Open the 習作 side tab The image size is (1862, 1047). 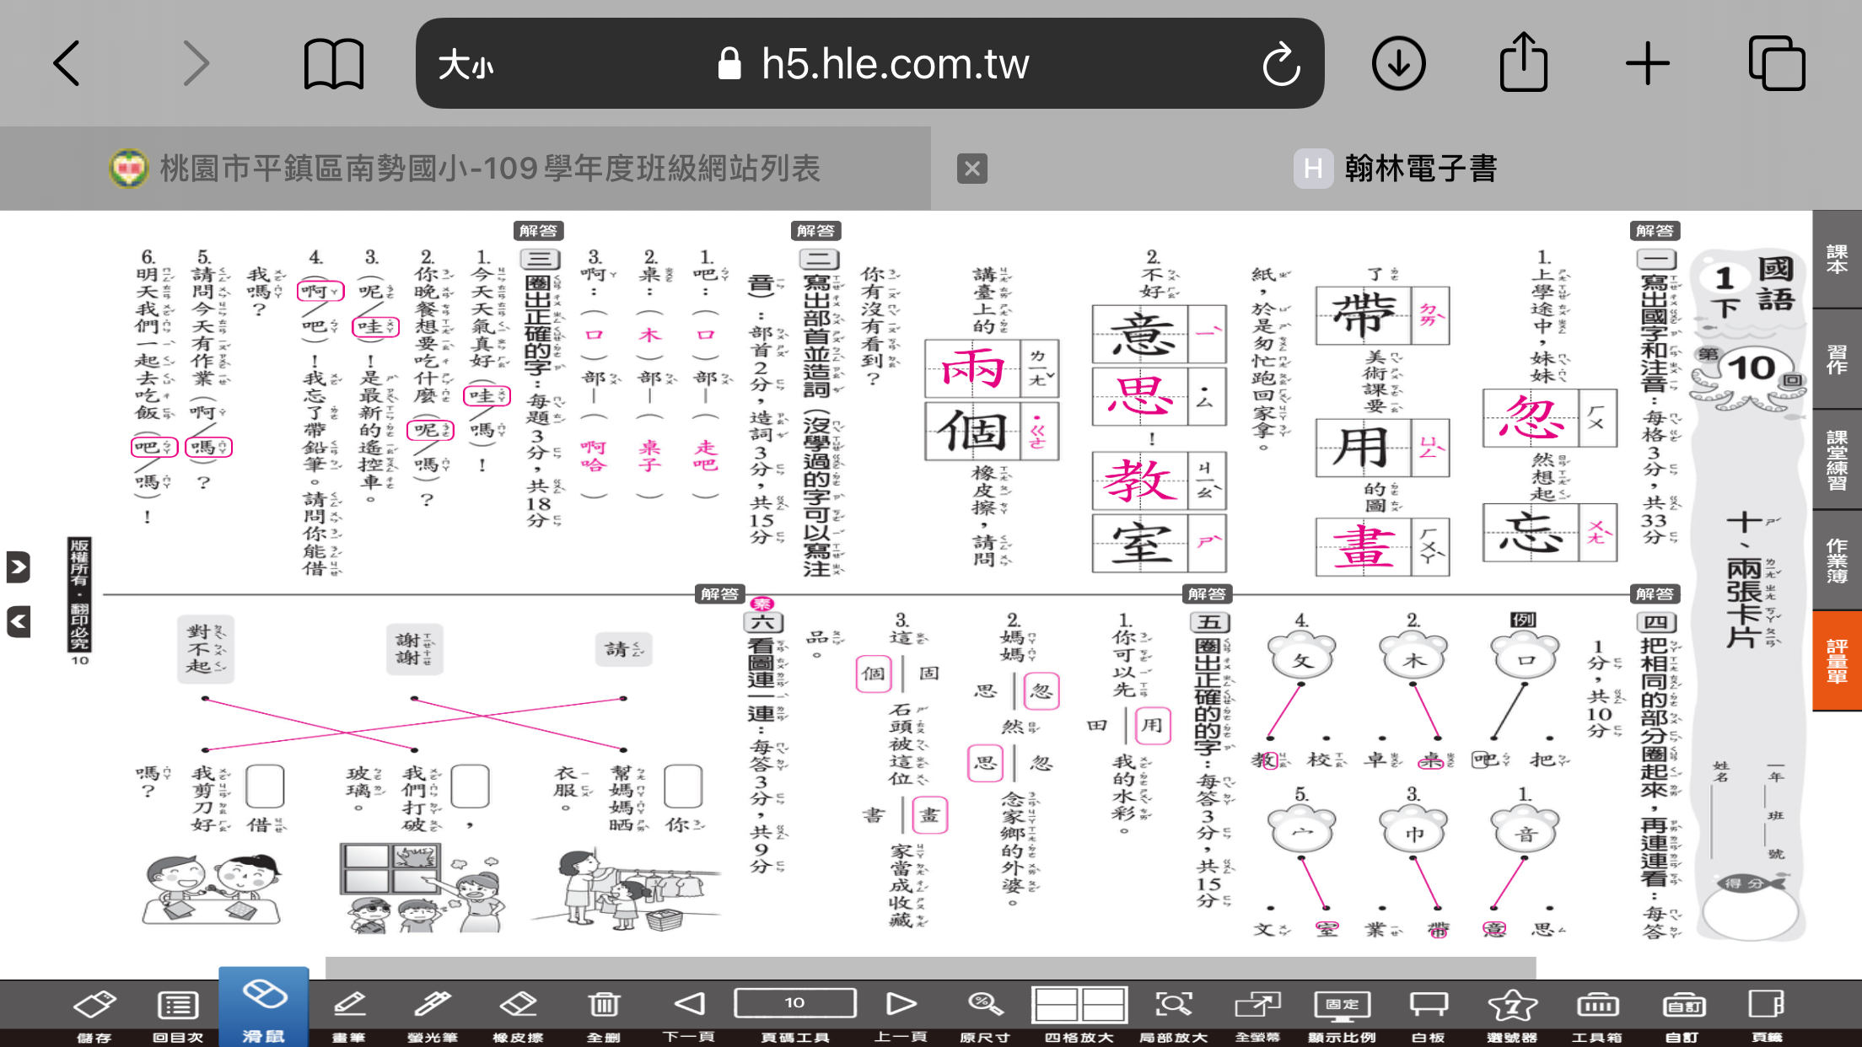click(x=1837, y=359)
